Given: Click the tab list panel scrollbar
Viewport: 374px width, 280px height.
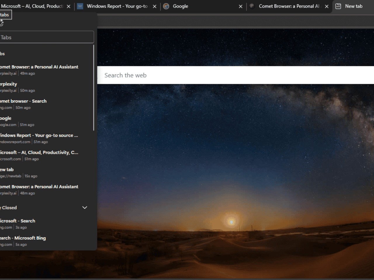Looking at the screenshot, I should click(x=93, y=87).
